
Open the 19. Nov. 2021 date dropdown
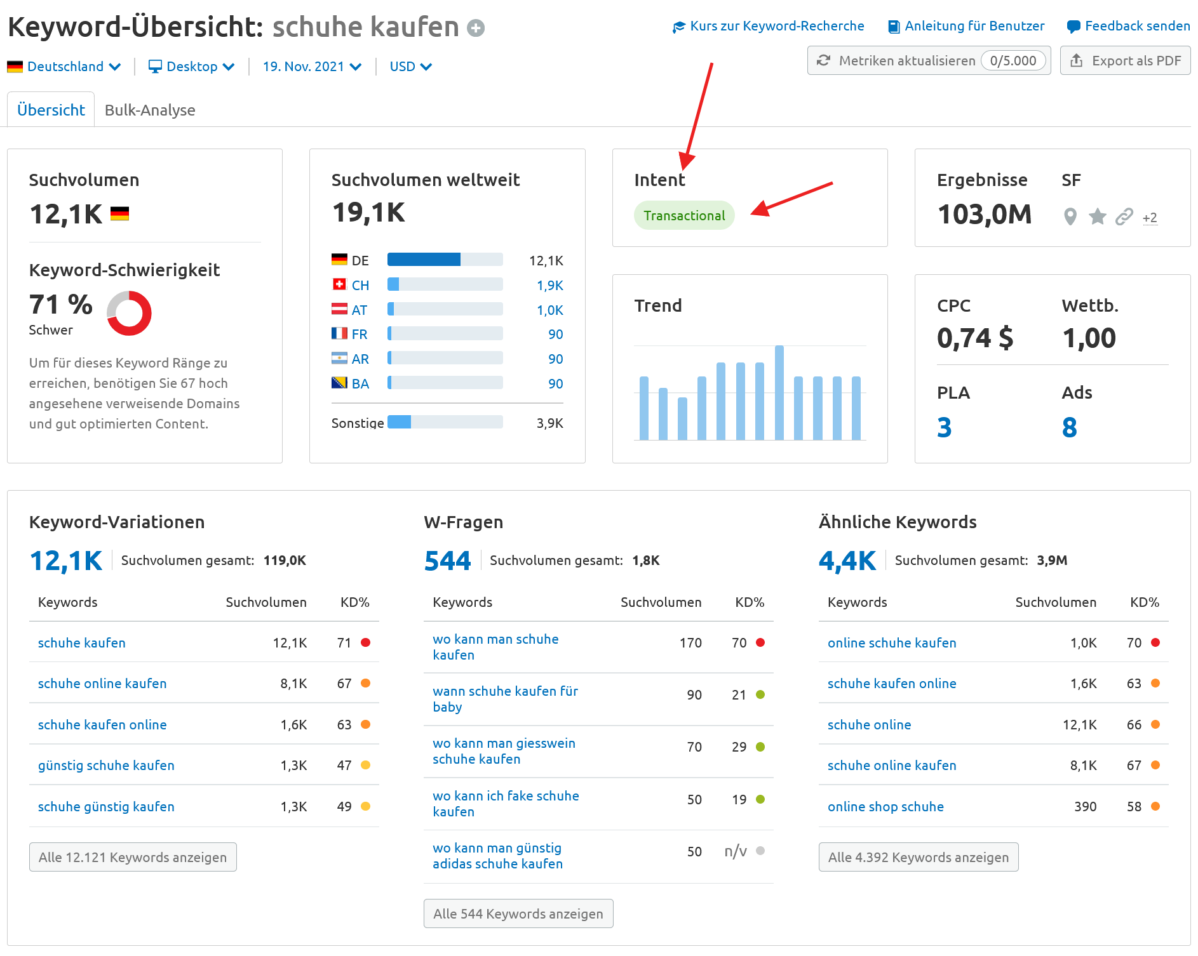[312, 67]
